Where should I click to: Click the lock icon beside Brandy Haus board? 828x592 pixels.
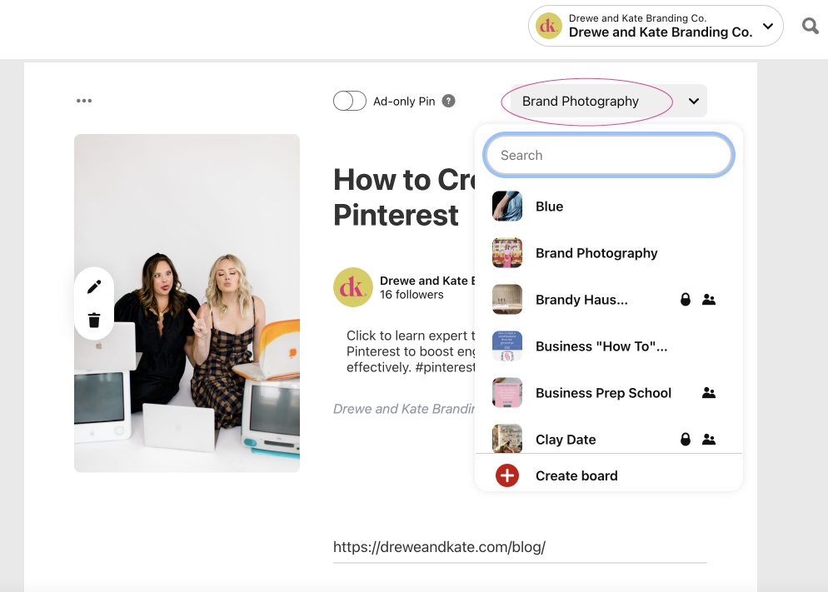point(686,300)
